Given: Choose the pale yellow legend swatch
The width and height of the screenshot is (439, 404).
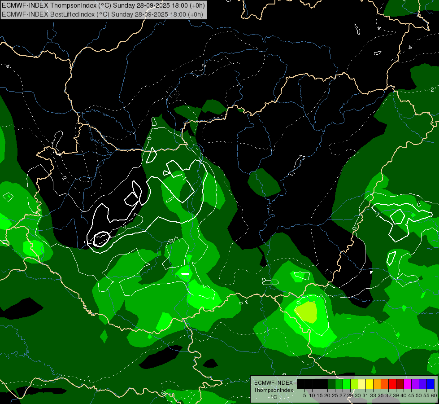Looking at the screenshot, I should pyautogui.click(x=362, y=384).
